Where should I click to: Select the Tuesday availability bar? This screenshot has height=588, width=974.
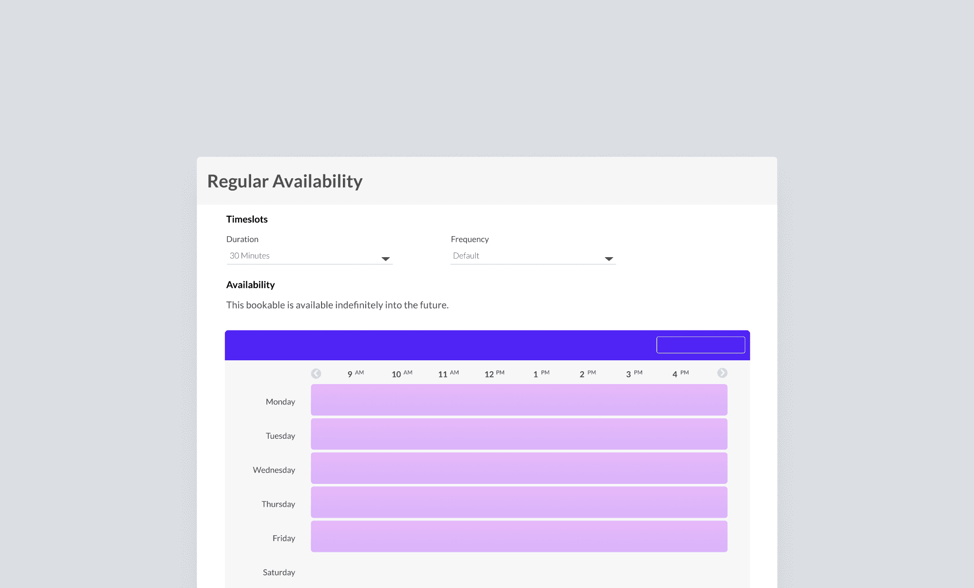pyautogui.click(x=519, y=434)
